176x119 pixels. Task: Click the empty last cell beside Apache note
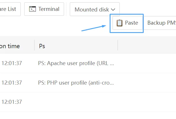click(147, 63)
